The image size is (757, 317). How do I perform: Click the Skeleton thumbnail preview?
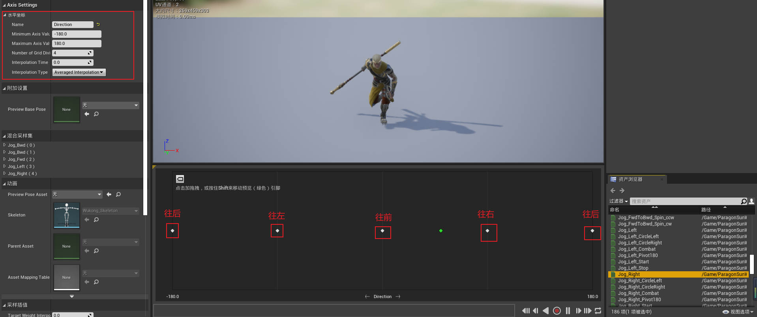[x=67, y=215]
